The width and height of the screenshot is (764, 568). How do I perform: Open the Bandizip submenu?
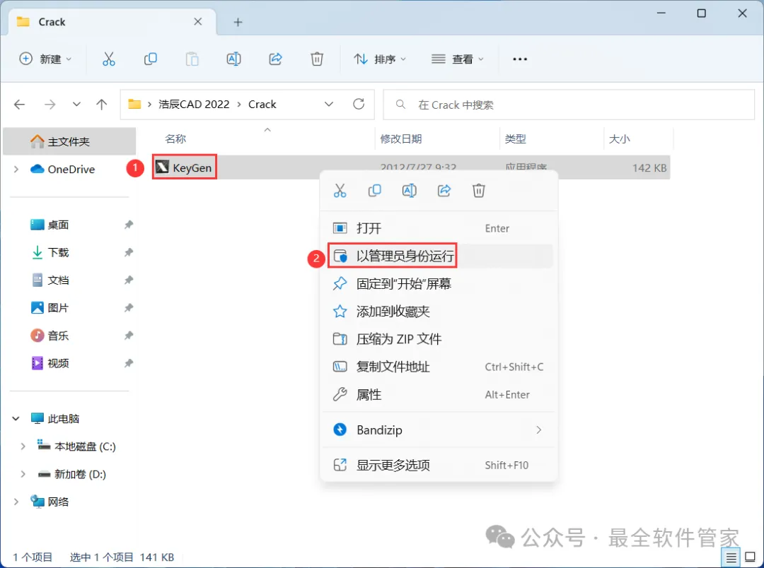[438, 430]
